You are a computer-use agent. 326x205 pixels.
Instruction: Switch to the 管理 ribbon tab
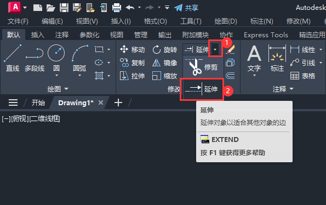[141, 35]
